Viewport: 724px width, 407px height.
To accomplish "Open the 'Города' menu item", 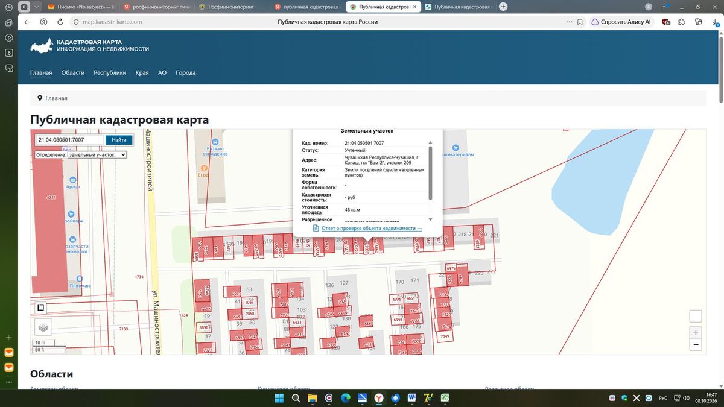I will pos(186,72).
